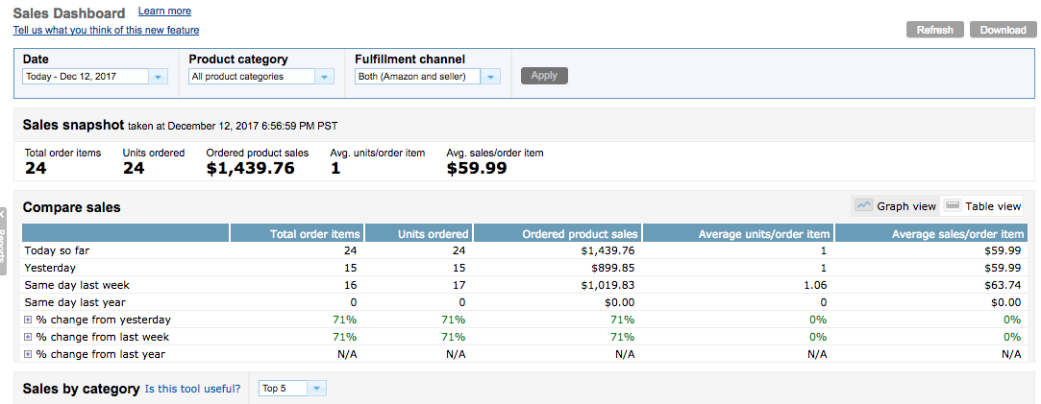Click Ordered product sales column header

coord(558,234)
